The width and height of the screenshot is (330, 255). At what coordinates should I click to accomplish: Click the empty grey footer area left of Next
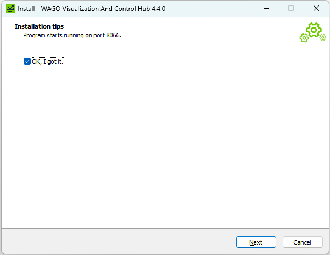point(110,242)
